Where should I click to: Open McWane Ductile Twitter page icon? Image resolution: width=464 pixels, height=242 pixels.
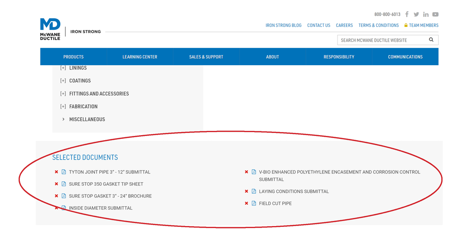click(x=416, y=14)
